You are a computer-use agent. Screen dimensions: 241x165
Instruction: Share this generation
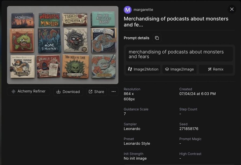(96, 92)
